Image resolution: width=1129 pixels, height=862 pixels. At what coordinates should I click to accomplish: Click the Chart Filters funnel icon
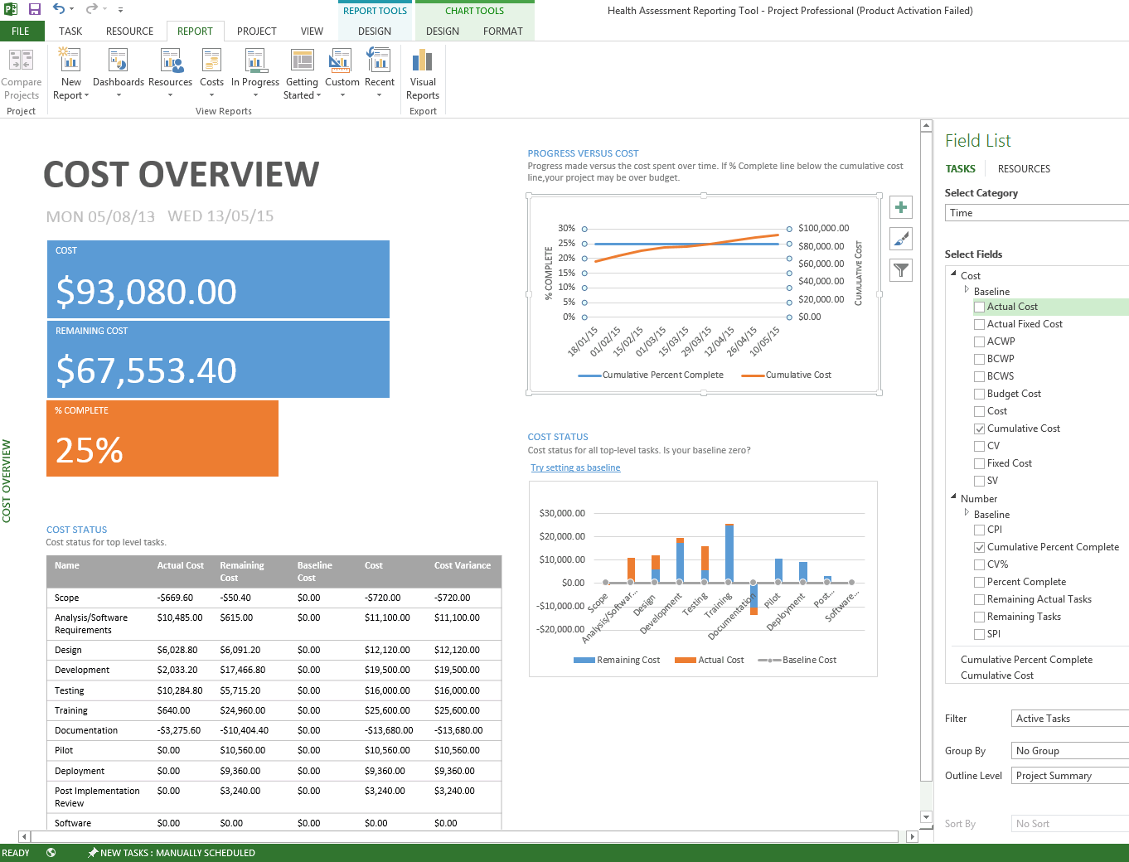point(901,270)
